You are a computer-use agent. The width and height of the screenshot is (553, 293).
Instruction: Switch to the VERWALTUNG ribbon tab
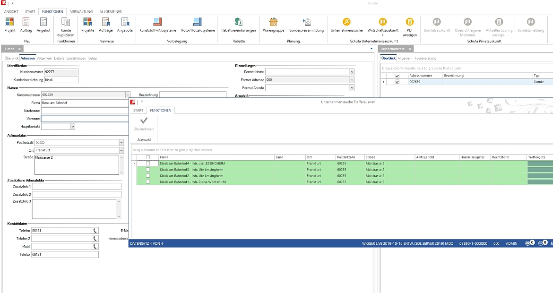(81, 11)
